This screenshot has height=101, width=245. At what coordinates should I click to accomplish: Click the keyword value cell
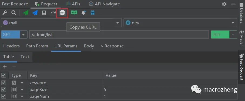tap(170, 83)
